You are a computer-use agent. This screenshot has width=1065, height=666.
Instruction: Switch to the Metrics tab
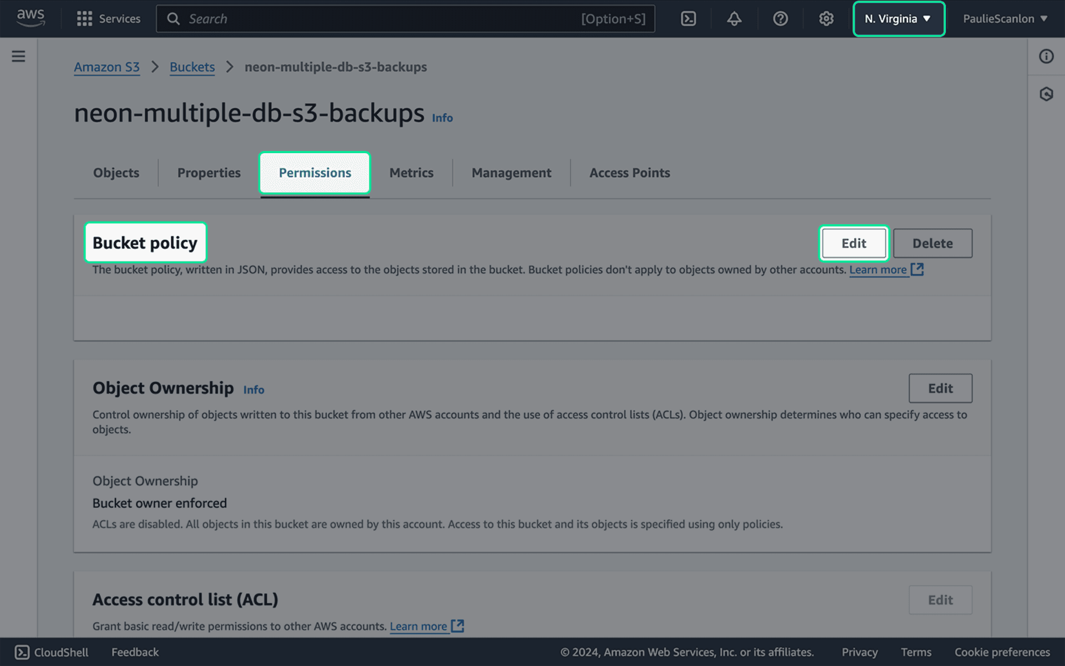click(x=411, y=173)
